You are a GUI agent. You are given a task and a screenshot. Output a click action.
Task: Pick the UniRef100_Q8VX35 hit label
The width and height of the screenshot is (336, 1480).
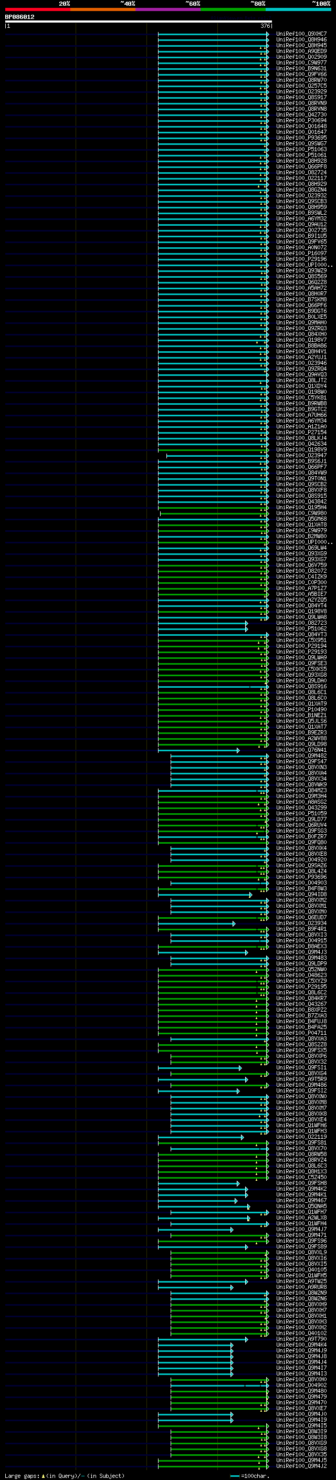tap(301, 1454)
